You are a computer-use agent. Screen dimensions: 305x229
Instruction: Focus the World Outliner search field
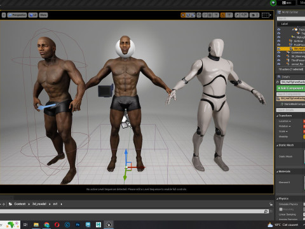(291, 18)
